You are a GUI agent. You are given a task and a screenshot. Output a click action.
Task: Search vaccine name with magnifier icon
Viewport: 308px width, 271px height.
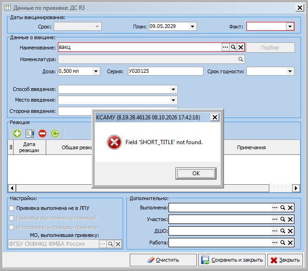233,47
